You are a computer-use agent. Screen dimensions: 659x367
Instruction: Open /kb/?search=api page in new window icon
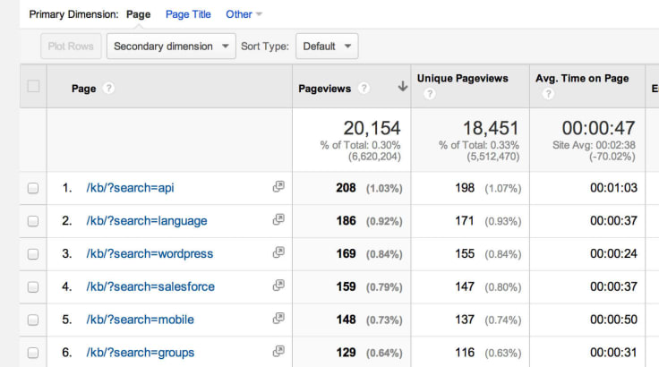tap(278, 186)
